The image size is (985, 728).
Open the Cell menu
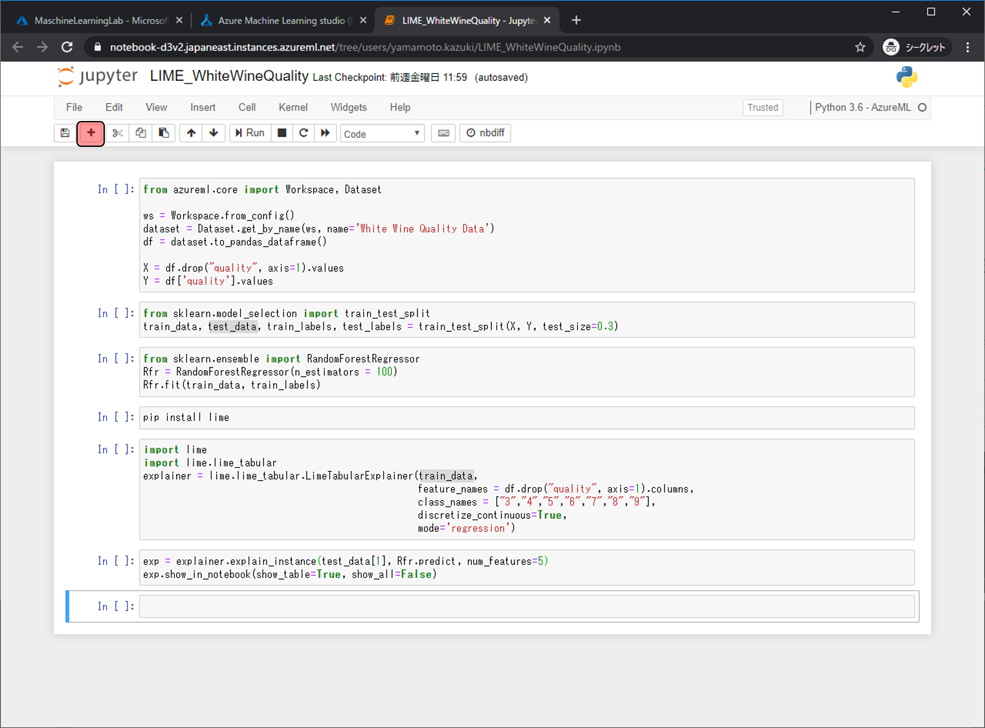click(247, 107)
